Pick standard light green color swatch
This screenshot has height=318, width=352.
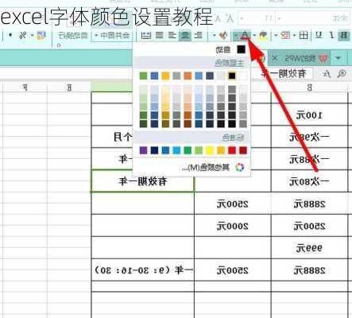click(199, 150)
